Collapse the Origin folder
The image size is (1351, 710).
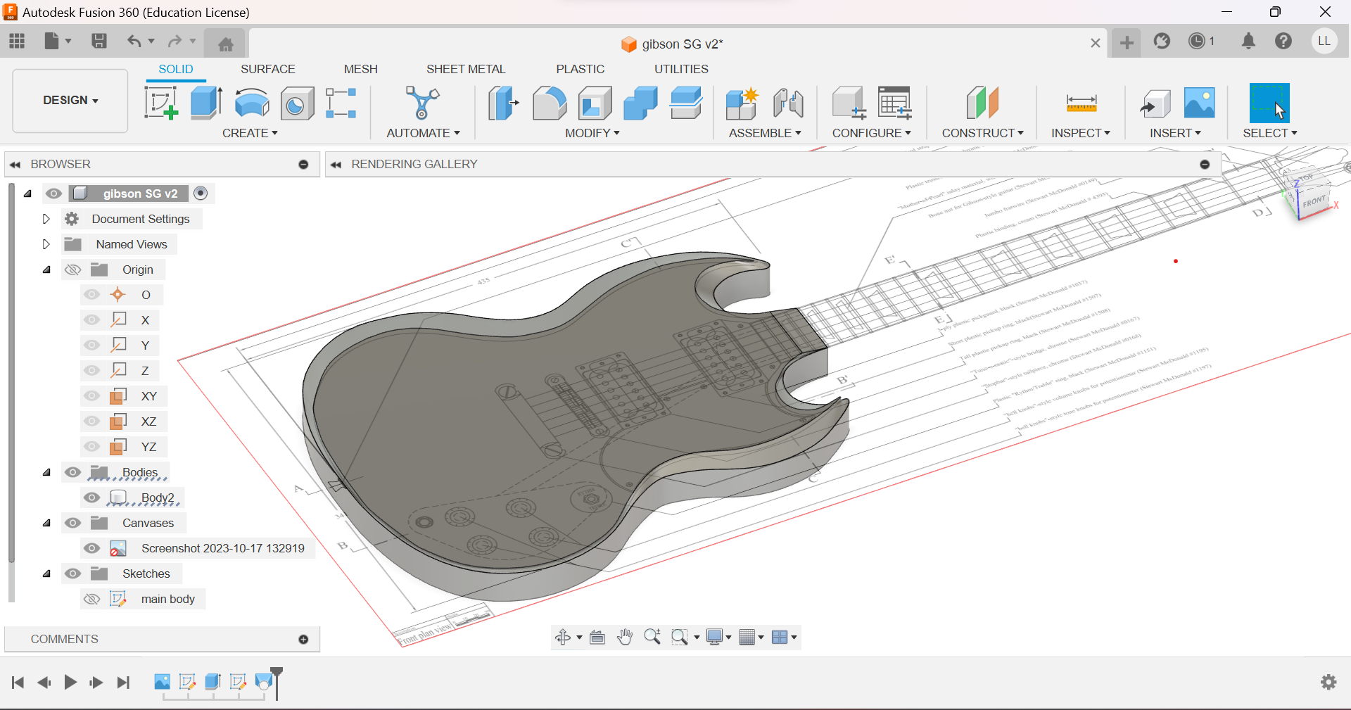coord(46,270)
